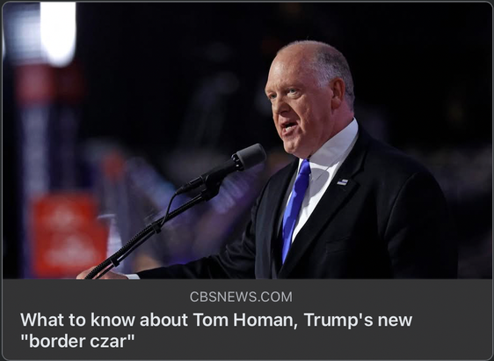The image size is (494, 361).
Task: Click the speaker's blue tie in photo
Action: click(294, 210)
